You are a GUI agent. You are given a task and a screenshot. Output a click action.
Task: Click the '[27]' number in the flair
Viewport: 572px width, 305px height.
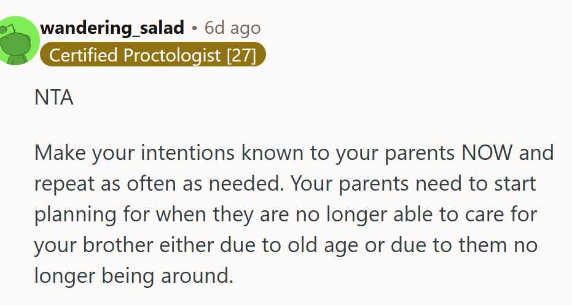241,55
